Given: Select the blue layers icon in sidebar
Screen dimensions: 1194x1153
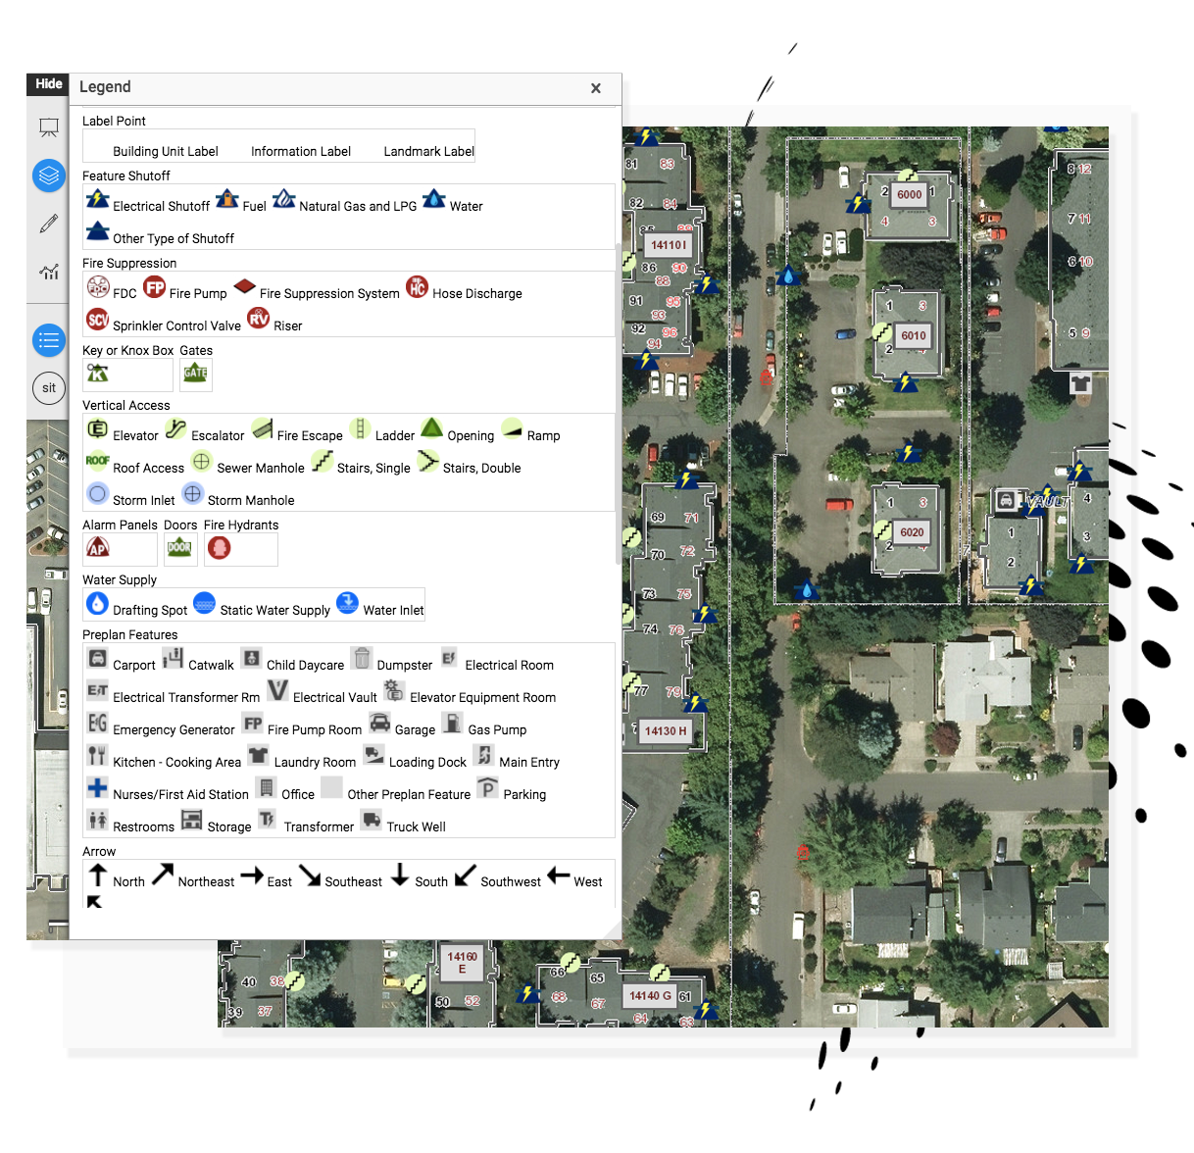Looking at the screenshot, I should pyautogui.click(x=49, y=176).
